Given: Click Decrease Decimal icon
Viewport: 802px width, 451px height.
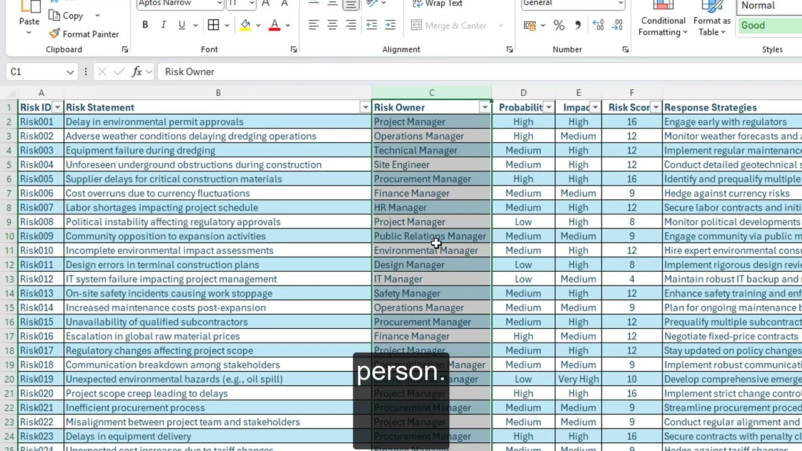Looking at the screenshot, I should tap(617, 25).
